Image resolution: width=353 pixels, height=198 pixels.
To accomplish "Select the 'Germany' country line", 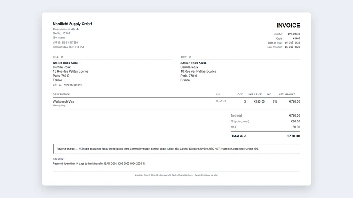I will pos(59,37).
